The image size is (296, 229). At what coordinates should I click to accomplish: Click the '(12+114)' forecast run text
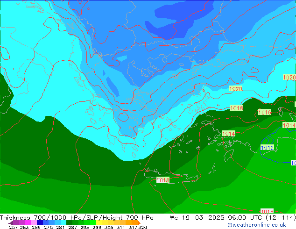[x=281, y=218]
